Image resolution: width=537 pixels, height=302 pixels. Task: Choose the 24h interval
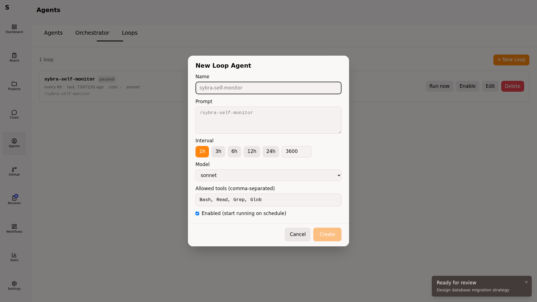[x=270, y=152]
